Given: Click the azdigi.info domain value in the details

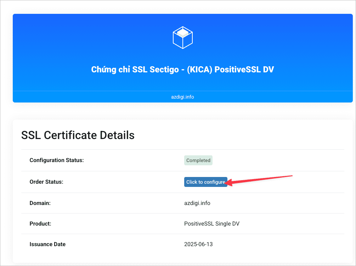Looking at the screenshot, I should (197, 203).
